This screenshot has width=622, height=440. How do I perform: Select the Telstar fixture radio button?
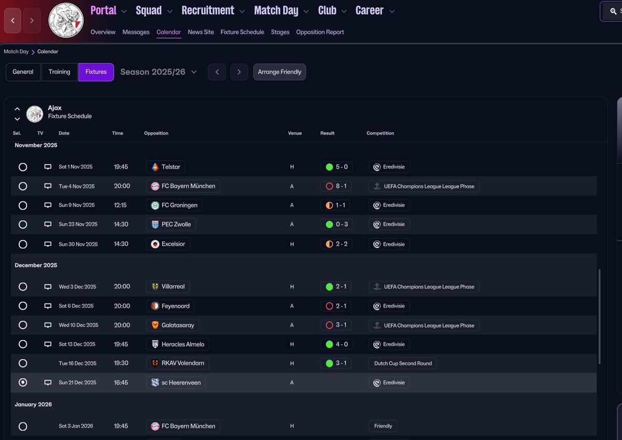[x=23, y=167]
